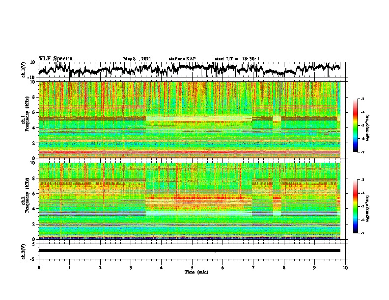Click the time axis tick label "5"
The image size is (389, 300).
tap(192, 268)
